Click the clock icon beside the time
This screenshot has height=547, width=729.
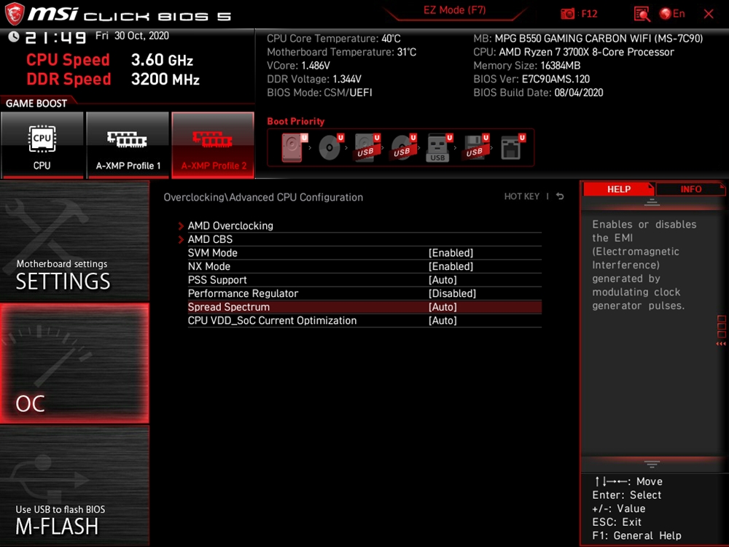[14, 36]
